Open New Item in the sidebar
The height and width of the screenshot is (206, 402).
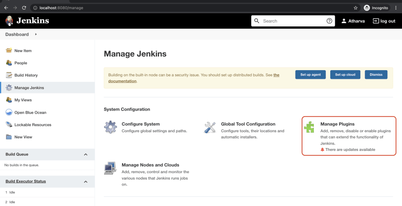click(23, 51)
